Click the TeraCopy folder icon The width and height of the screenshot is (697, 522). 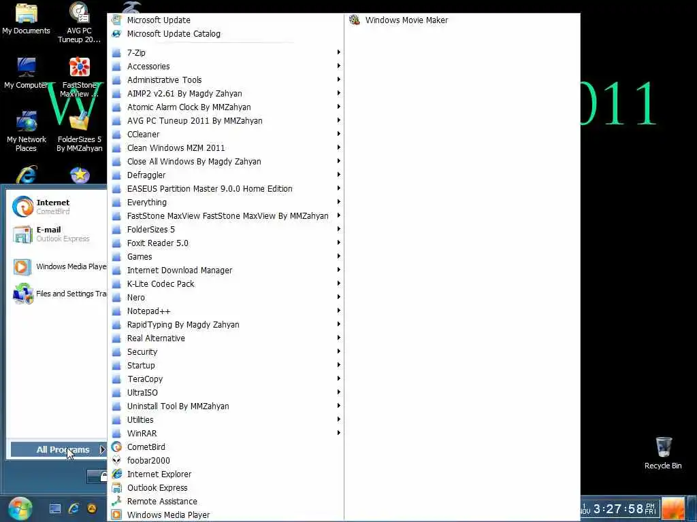click(116, 379)
